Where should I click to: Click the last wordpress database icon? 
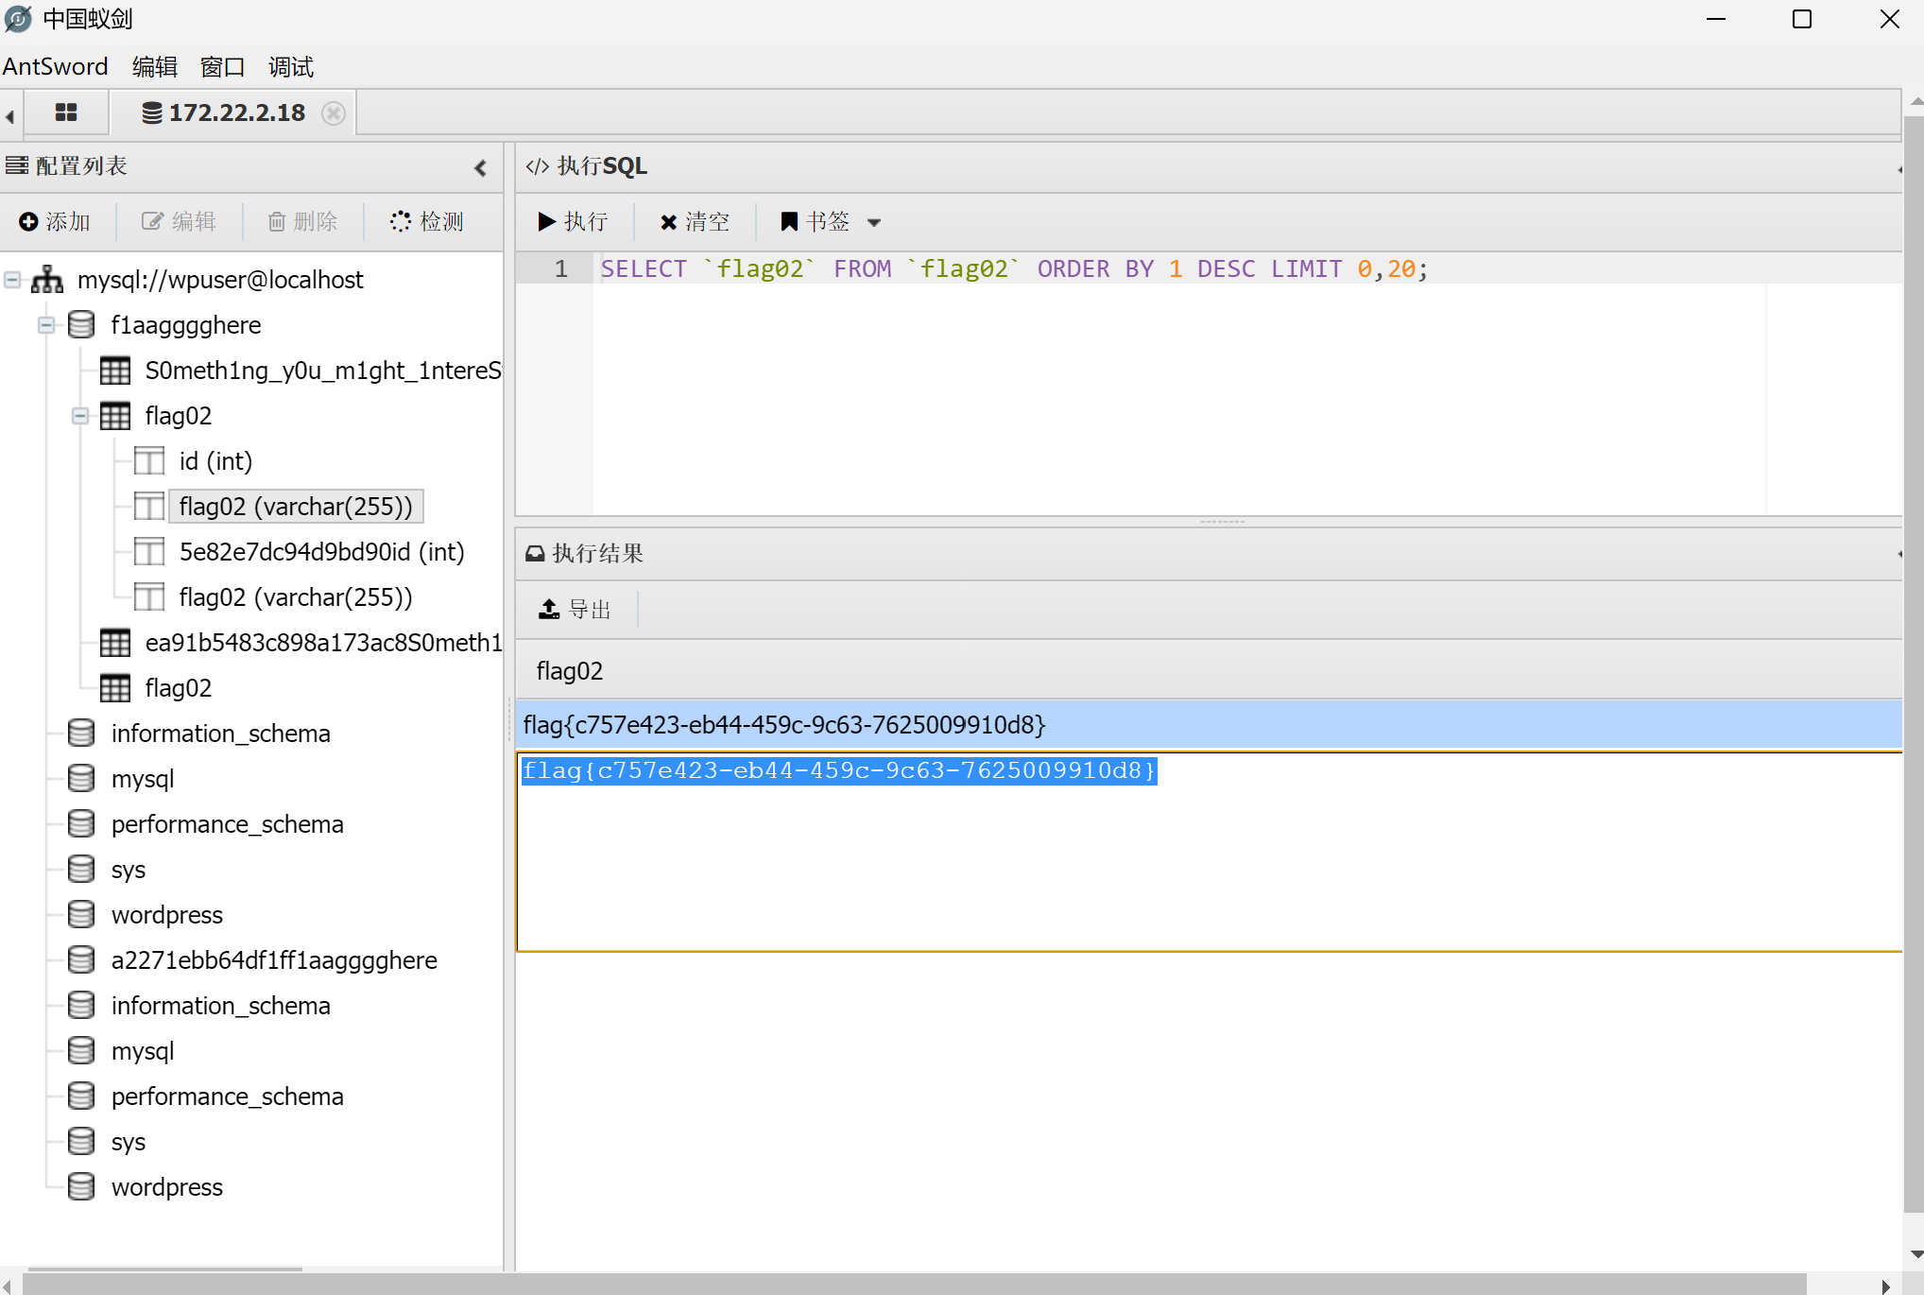click(81, 1187)
